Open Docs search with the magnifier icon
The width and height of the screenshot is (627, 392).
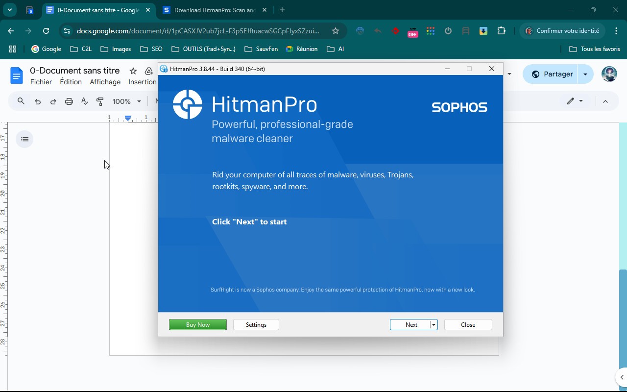(x=21, y=101)
